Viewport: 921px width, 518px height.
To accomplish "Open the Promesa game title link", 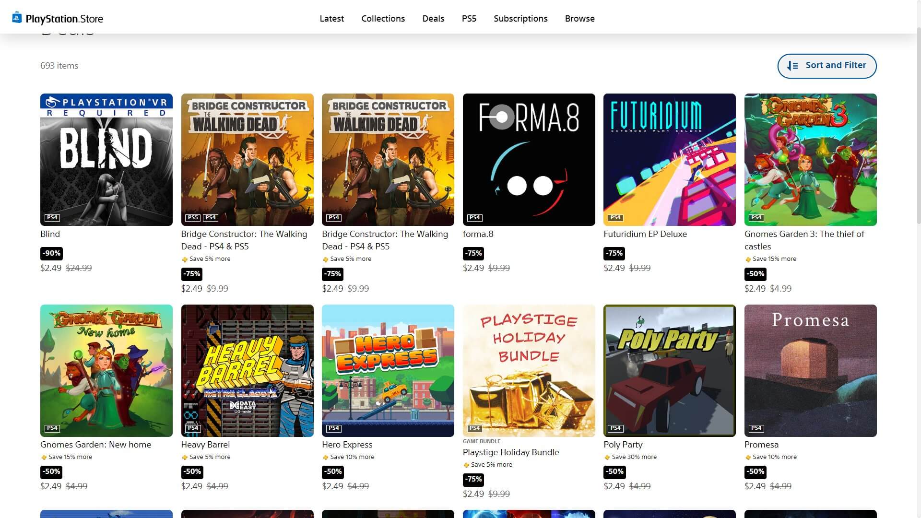I will coord(761,445).
